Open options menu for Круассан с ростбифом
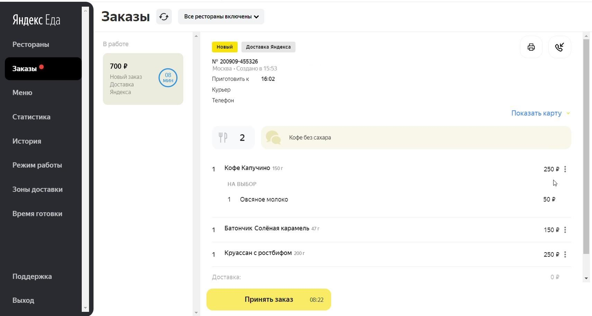The width and height of the screenshot is (592, 316). pos(565,254)
